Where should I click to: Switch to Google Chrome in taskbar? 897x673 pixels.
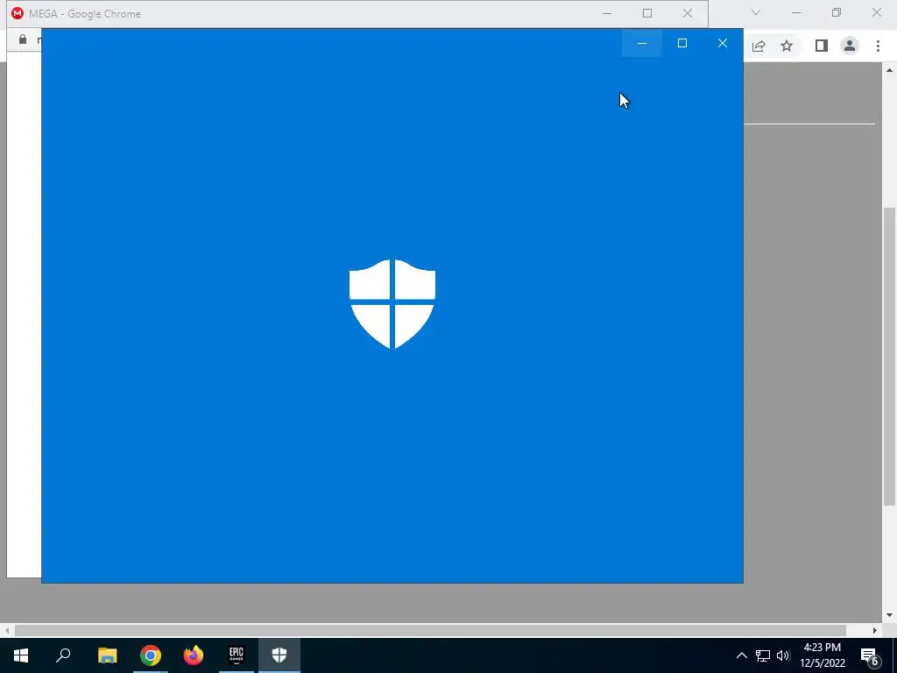pos(151,655)
